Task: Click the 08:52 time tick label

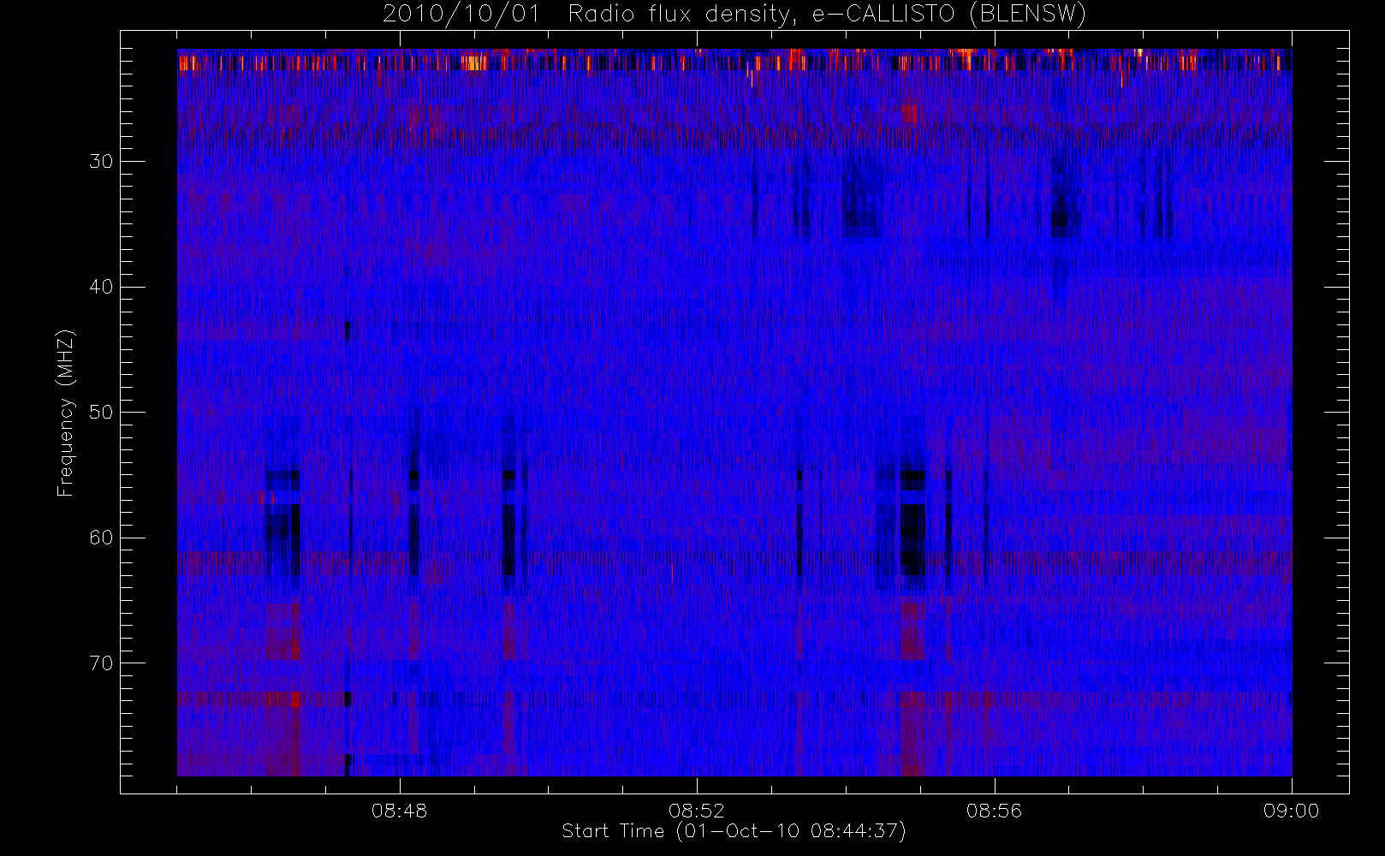Action: (697, 811)
